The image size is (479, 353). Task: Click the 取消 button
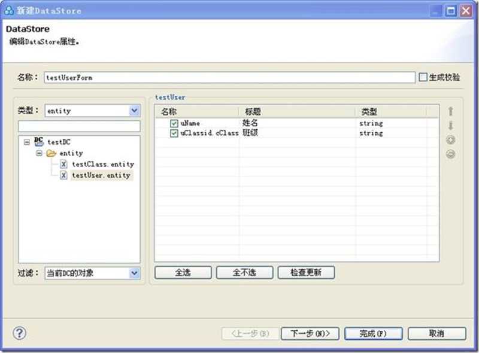click(x=436, y=333)
